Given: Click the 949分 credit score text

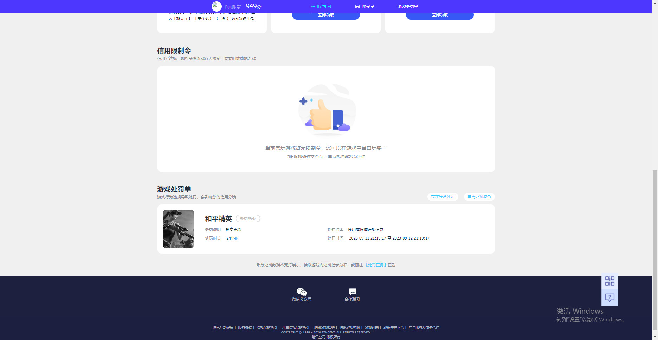Looking at the screenshot, I should pos(253,6).
